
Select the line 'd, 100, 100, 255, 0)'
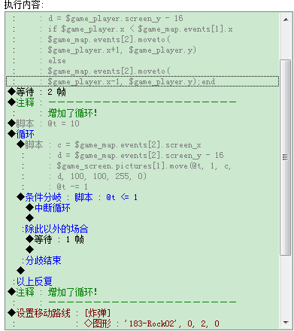point(102,176)
